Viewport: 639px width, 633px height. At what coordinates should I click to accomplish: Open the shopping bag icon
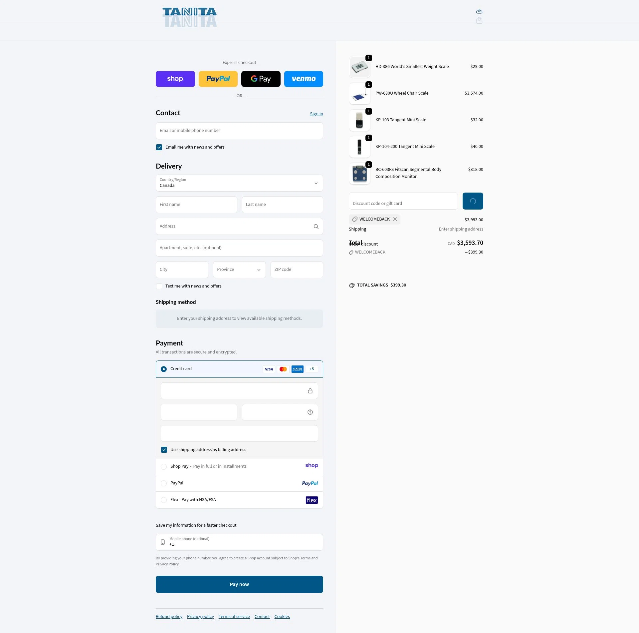[x=479, y=11]
